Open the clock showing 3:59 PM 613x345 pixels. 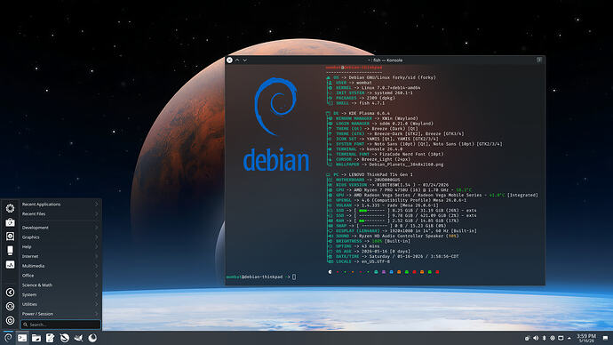pyautogui.click(x=586, y=338)
